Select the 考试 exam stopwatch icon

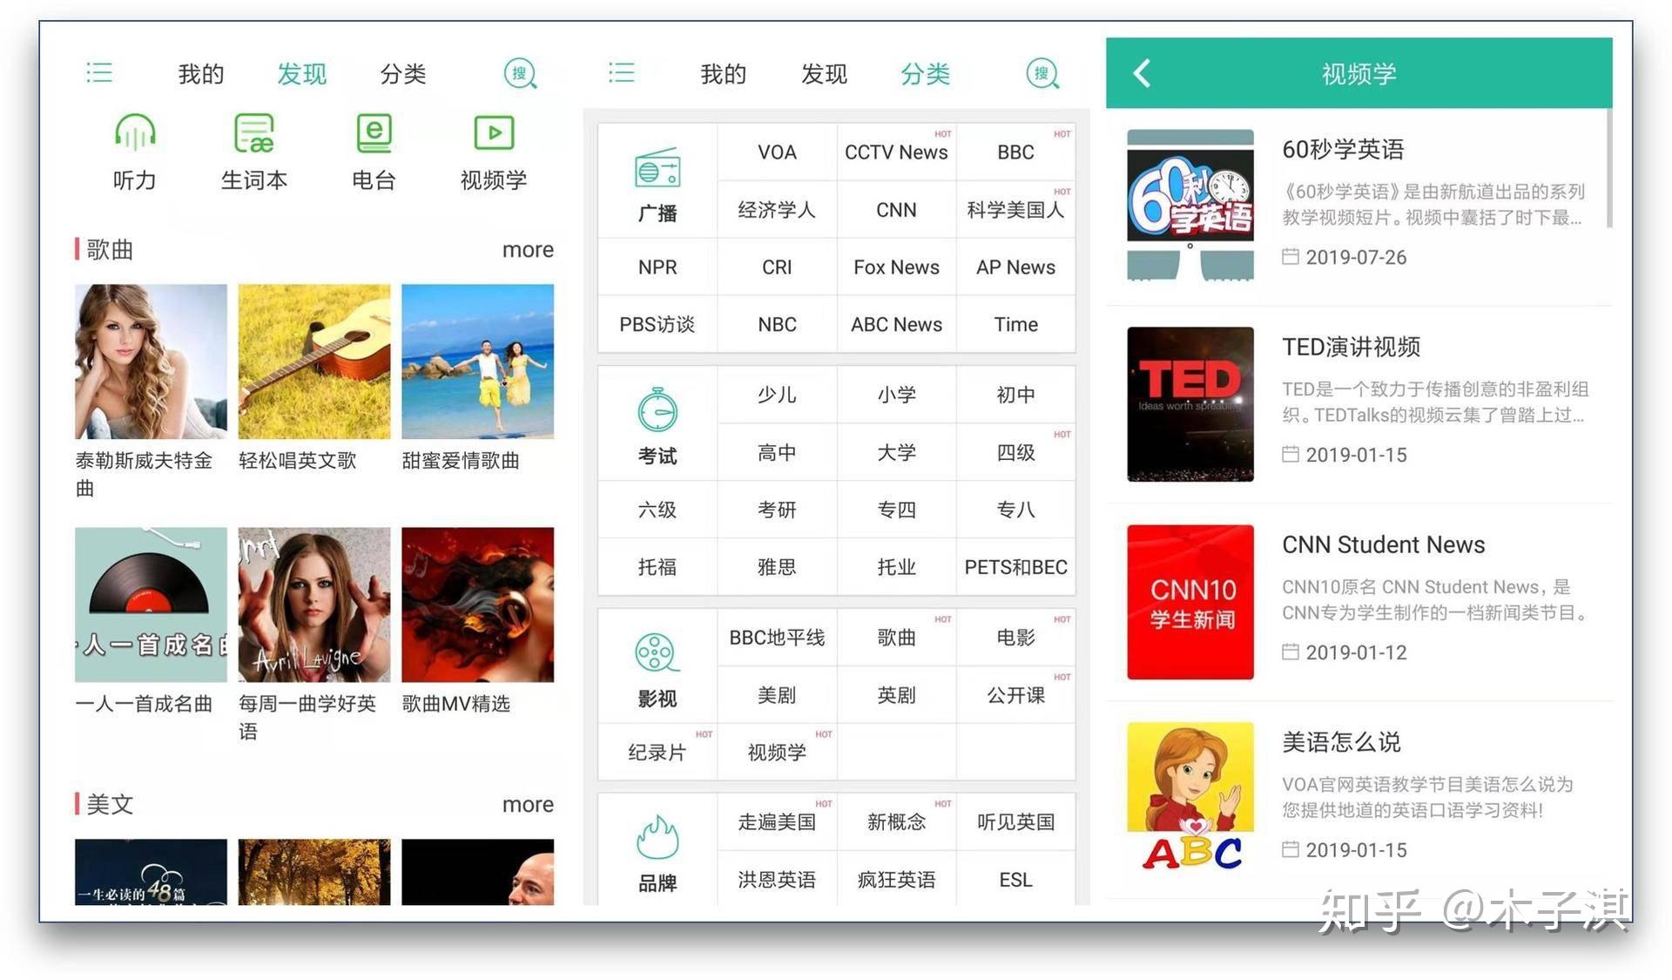tap(657, 410)
